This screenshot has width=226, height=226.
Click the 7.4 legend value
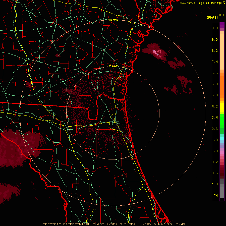pos(215,62)
